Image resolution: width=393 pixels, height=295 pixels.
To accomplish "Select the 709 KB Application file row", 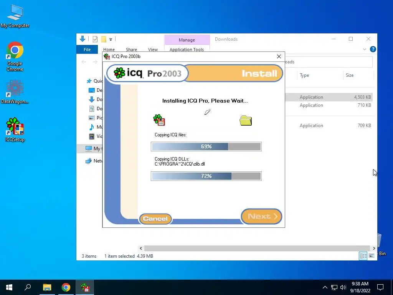I will pos(329,126).
